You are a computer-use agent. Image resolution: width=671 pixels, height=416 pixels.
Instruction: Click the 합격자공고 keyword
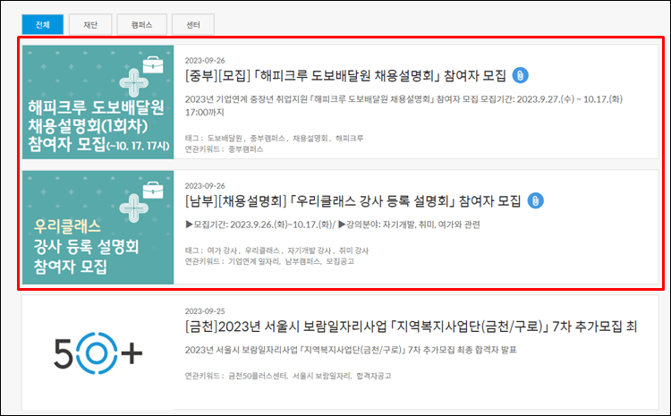374,377
